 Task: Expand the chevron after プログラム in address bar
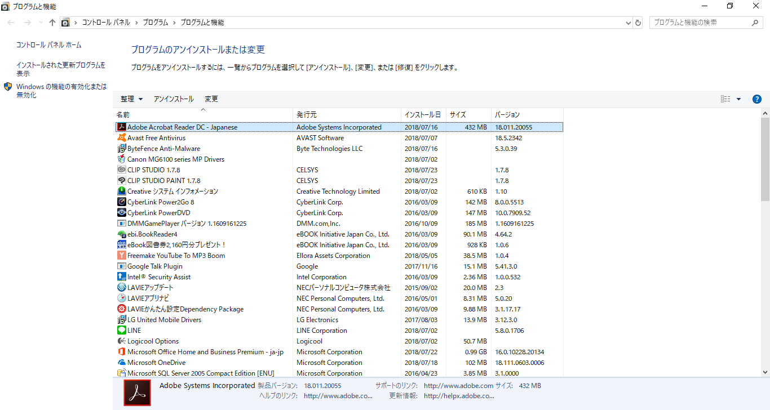click(x=174, y=23)
